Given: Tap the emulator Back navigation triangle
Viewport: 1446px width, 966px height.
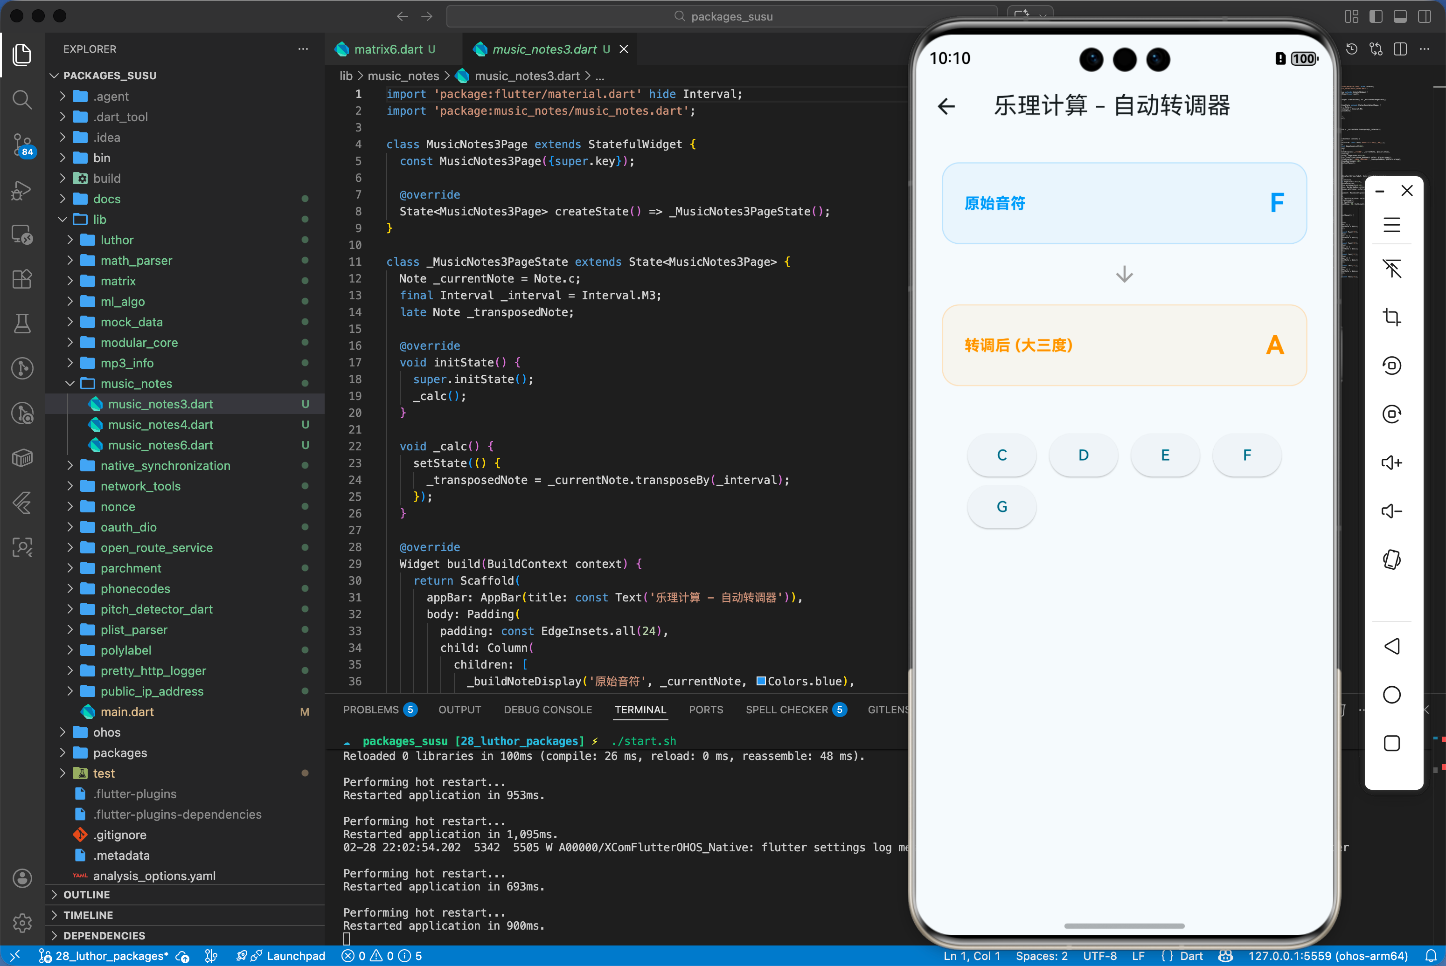Looking at the screenshot, I should tap(1392, 646).
